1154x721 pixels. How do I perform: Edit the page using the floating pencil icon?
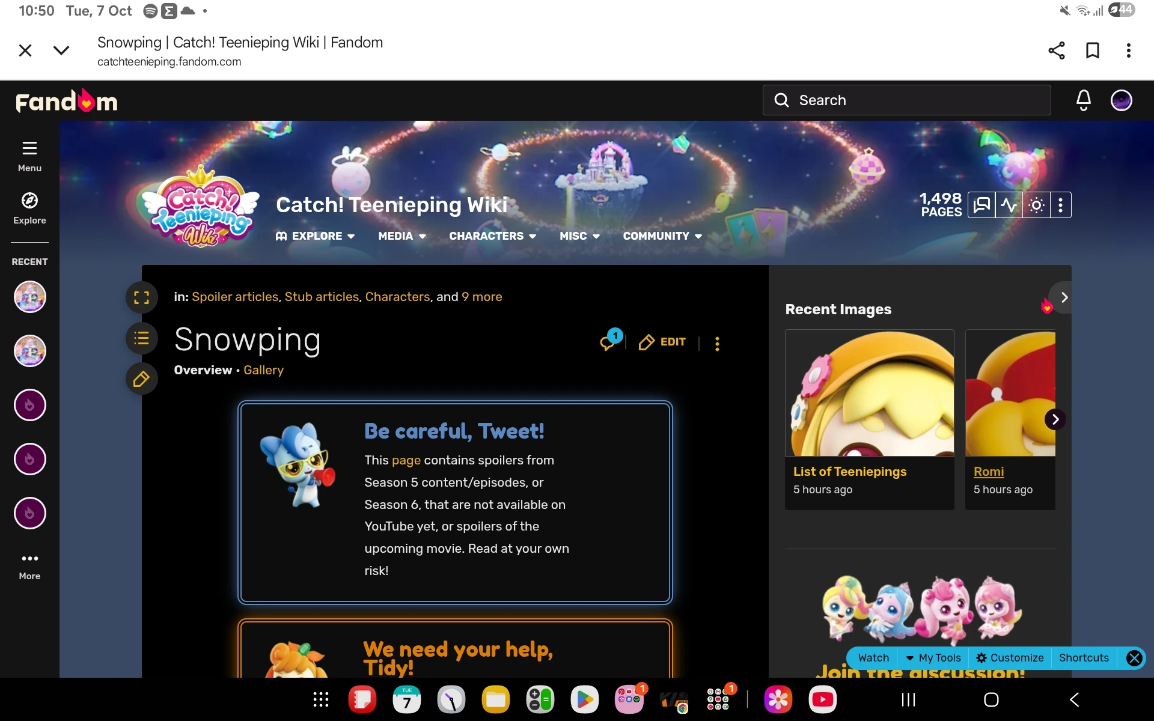coord(141,379)
